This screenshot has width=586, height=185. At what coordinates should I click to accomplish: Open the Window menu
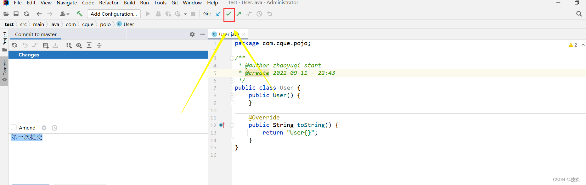(192, 3)
